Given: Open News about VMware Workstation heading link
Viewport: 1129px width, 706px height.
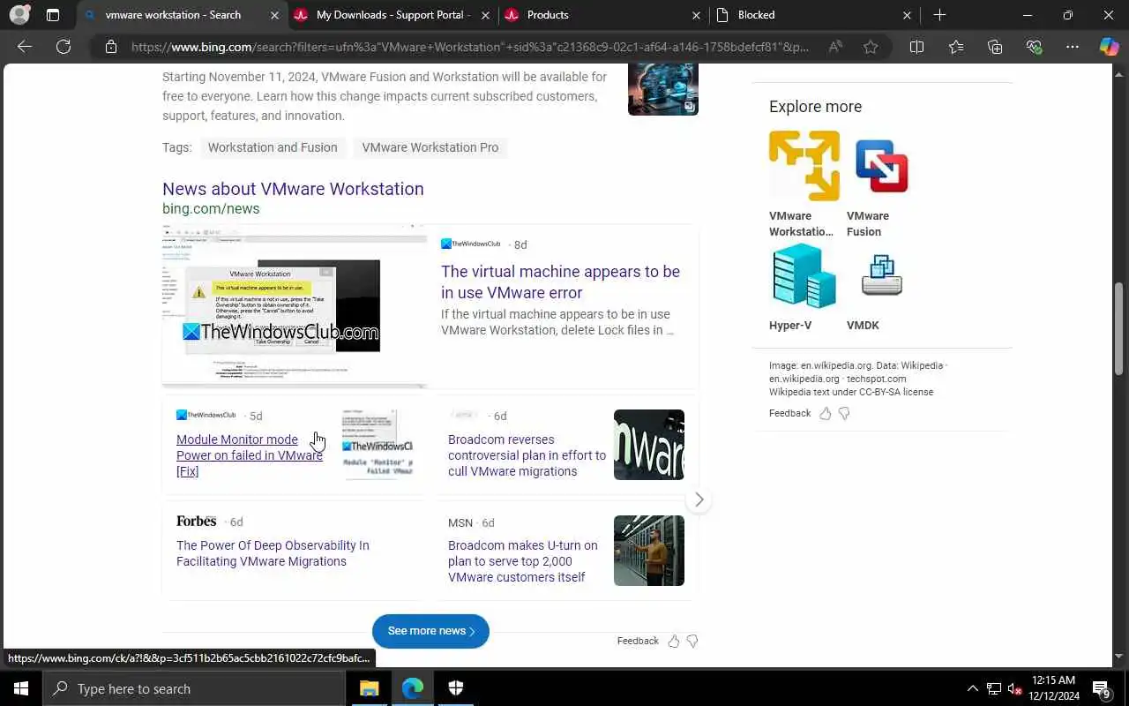Looking at the screenshot, I should coord(293,189).
